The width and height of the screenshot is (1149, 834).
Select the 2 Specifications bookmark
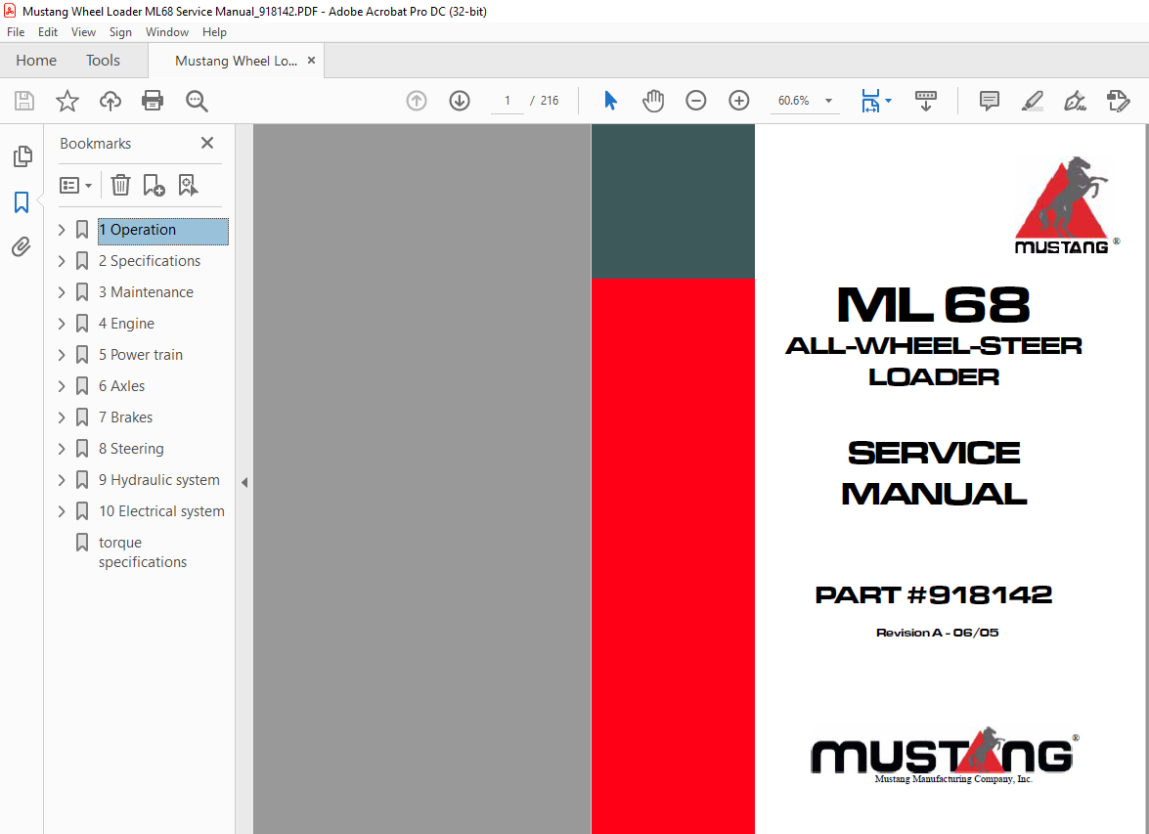tap(150, 261)
